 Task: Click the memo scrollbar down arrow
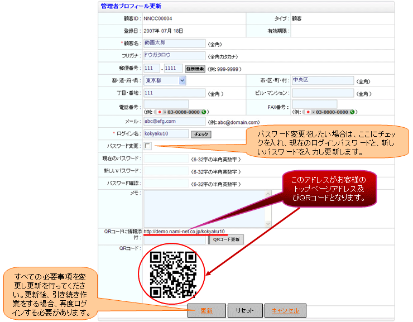point(268,224)
